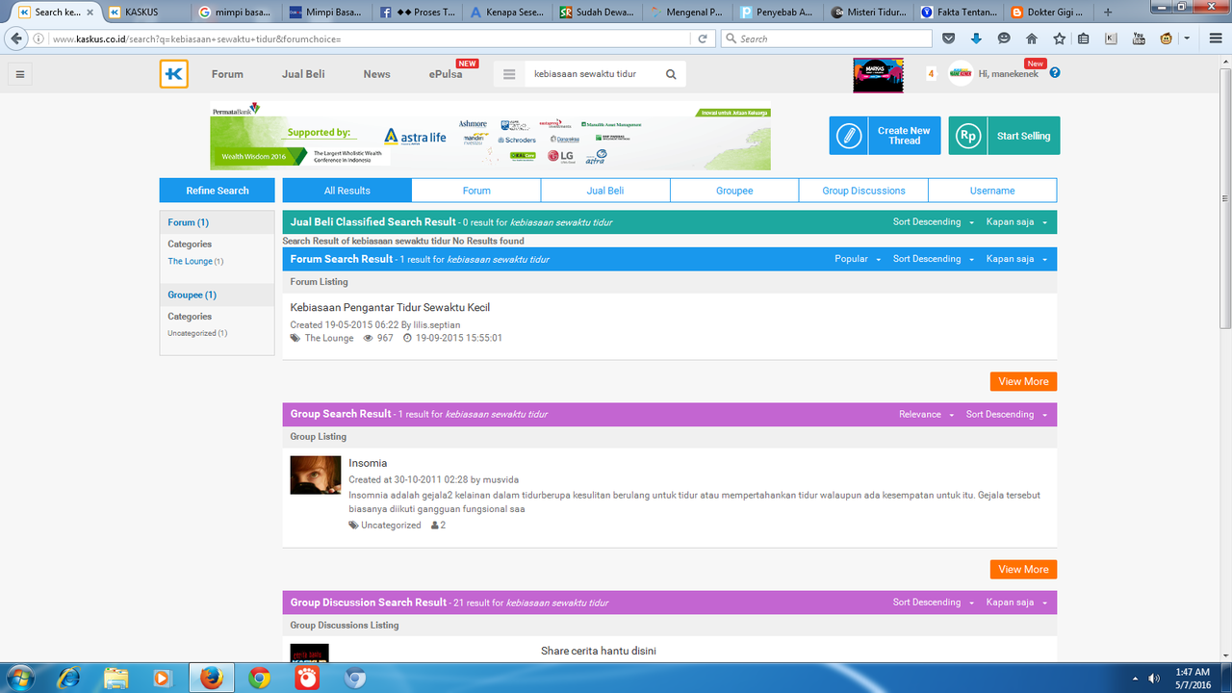Switch to the KASKUS browser tab
The width and height of the screenshot is (1232, 693).
pos(142,13)
